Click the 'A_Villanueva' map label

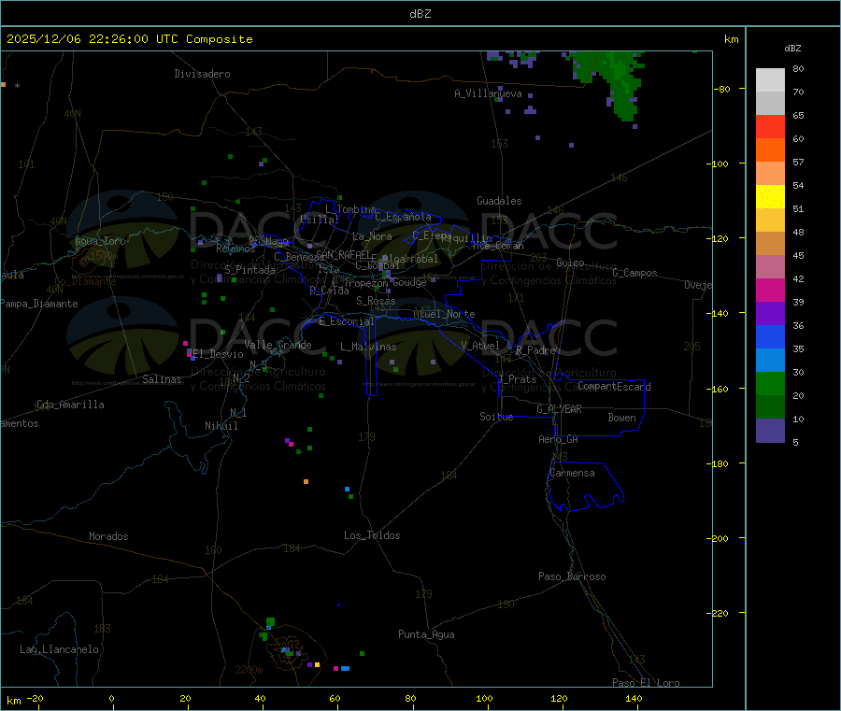(x=488, y=93)
